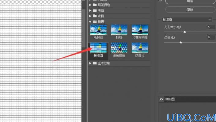Screen dimensions: 216x122
Task: Select the 染色玻璃 filter thumbnail
Action: click(119, 48)
